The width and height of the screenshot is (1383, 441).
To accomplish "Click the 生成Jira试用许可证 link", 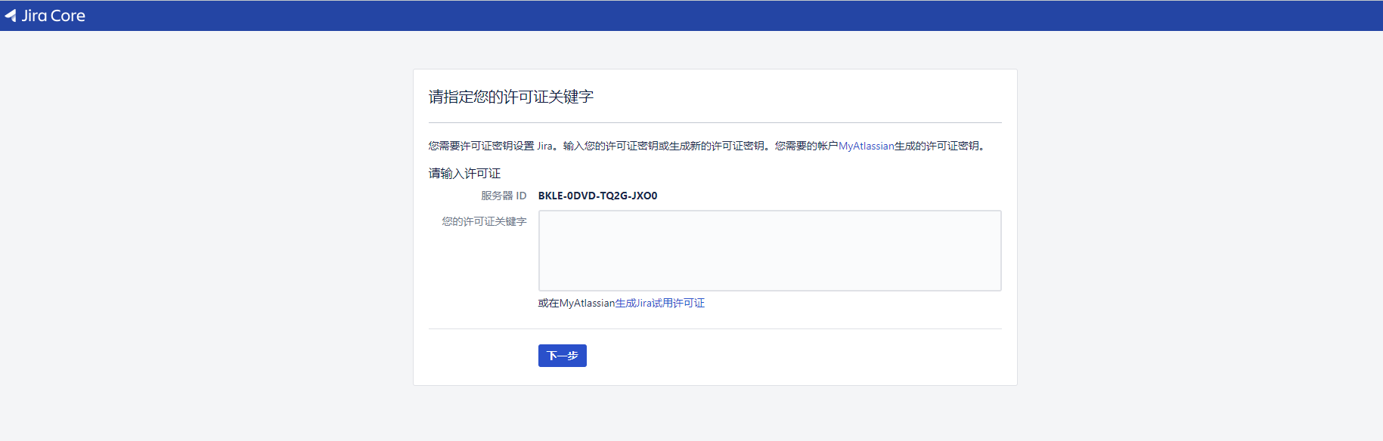I will tap(659, 303).
